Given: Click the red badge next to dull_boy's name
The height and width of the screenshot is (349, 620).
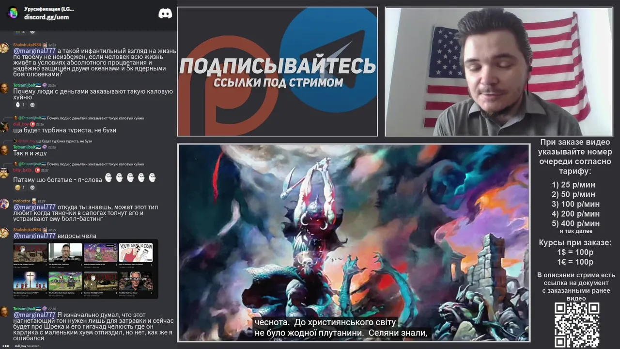Looking at the screenshot, I should tap(32, 124).
